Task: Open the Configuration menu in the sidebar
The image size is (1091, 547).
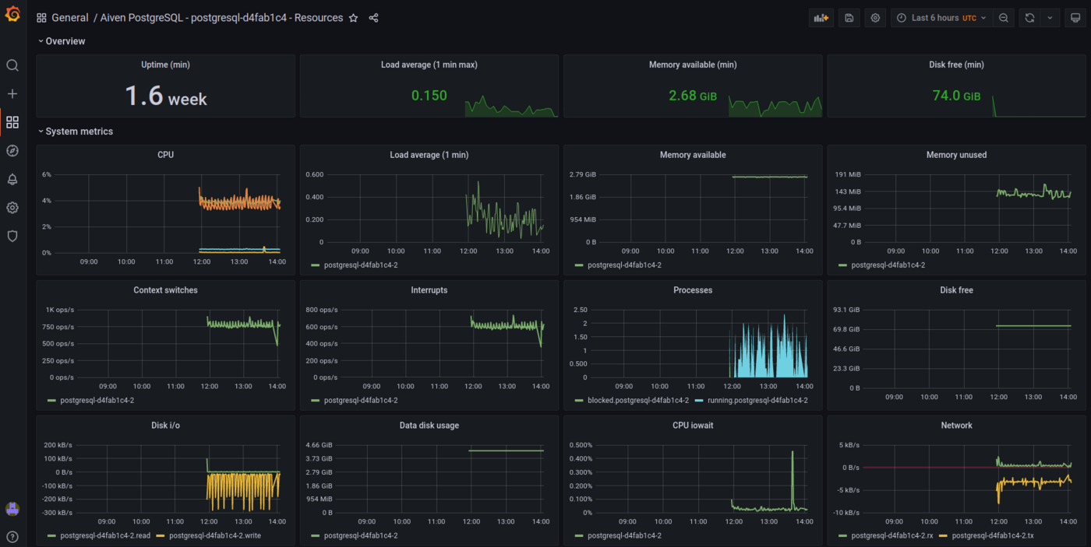Action: tap(12, 207)
